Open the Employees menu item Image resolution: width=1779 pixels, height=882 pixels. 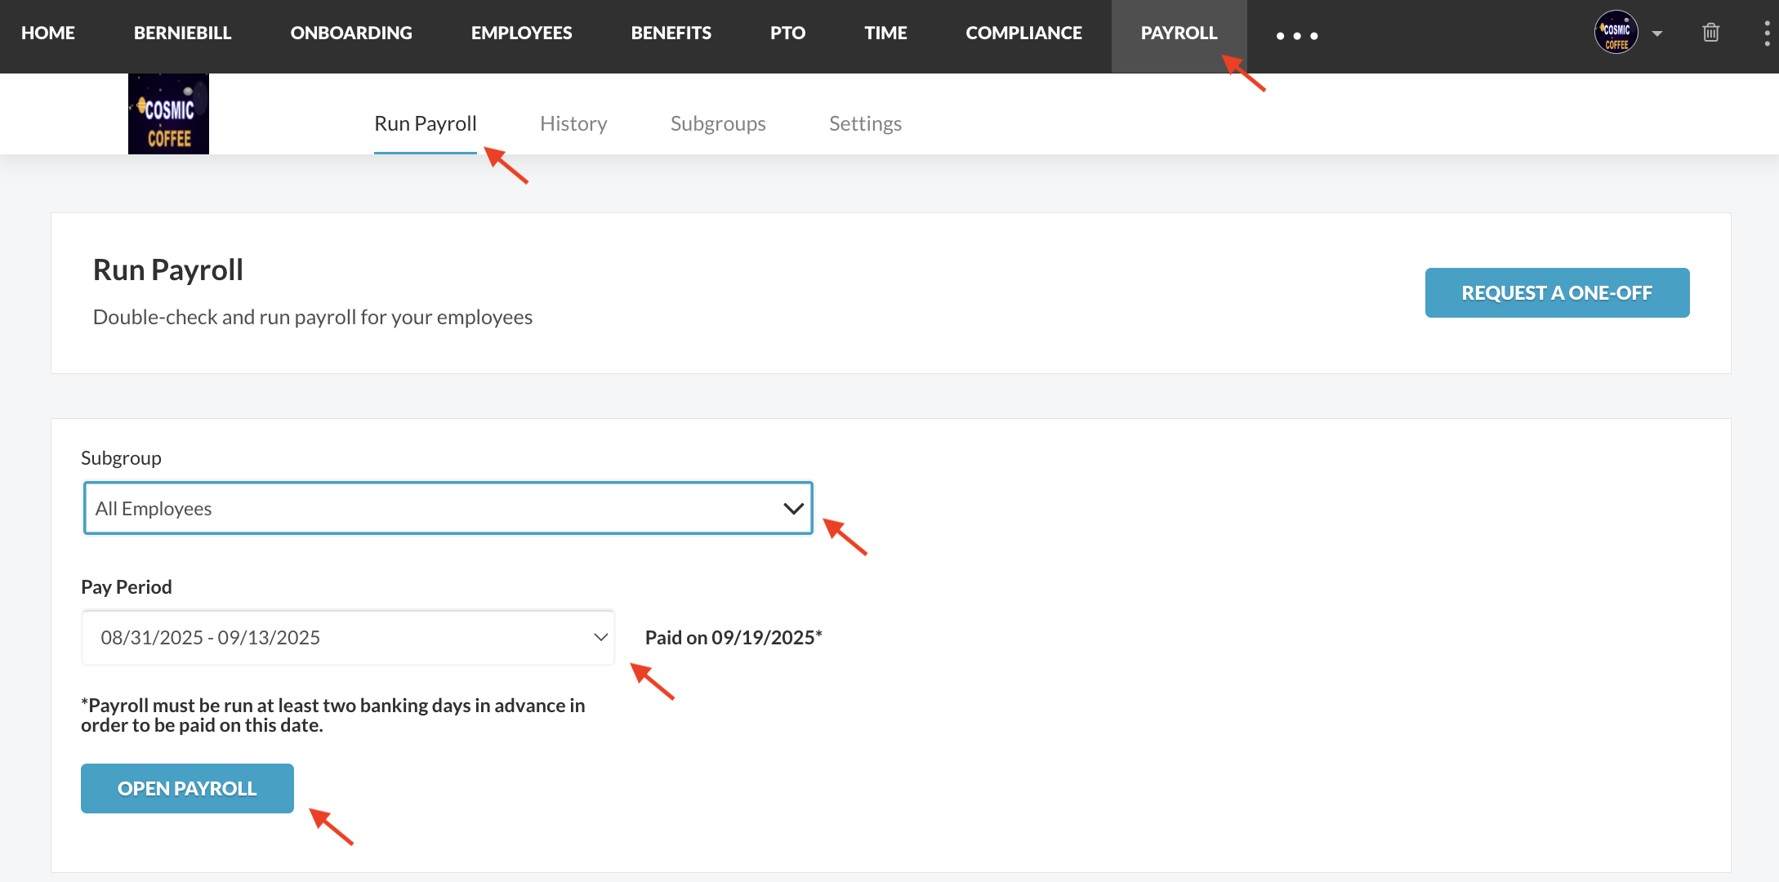click(x=521, y=33)
